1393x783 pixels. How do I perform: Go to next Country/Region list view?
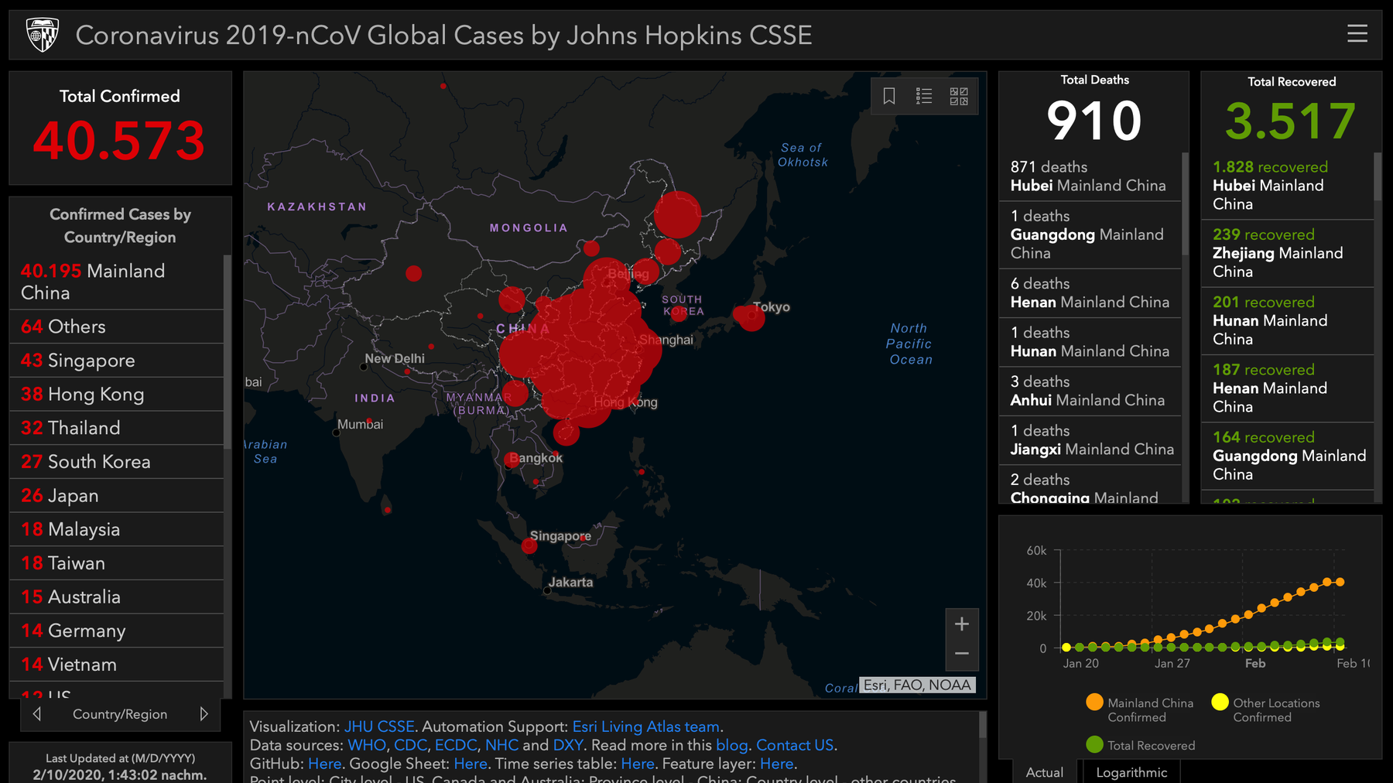tap(204, 714)
